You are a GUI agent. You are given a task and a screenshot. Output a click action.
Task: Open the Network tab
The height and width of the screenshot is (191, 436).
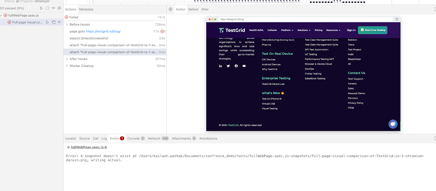click(158, 138)
